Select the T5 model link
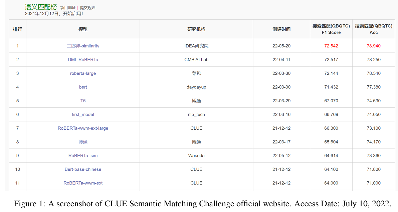The image size is (398, 212). [83, 101]
